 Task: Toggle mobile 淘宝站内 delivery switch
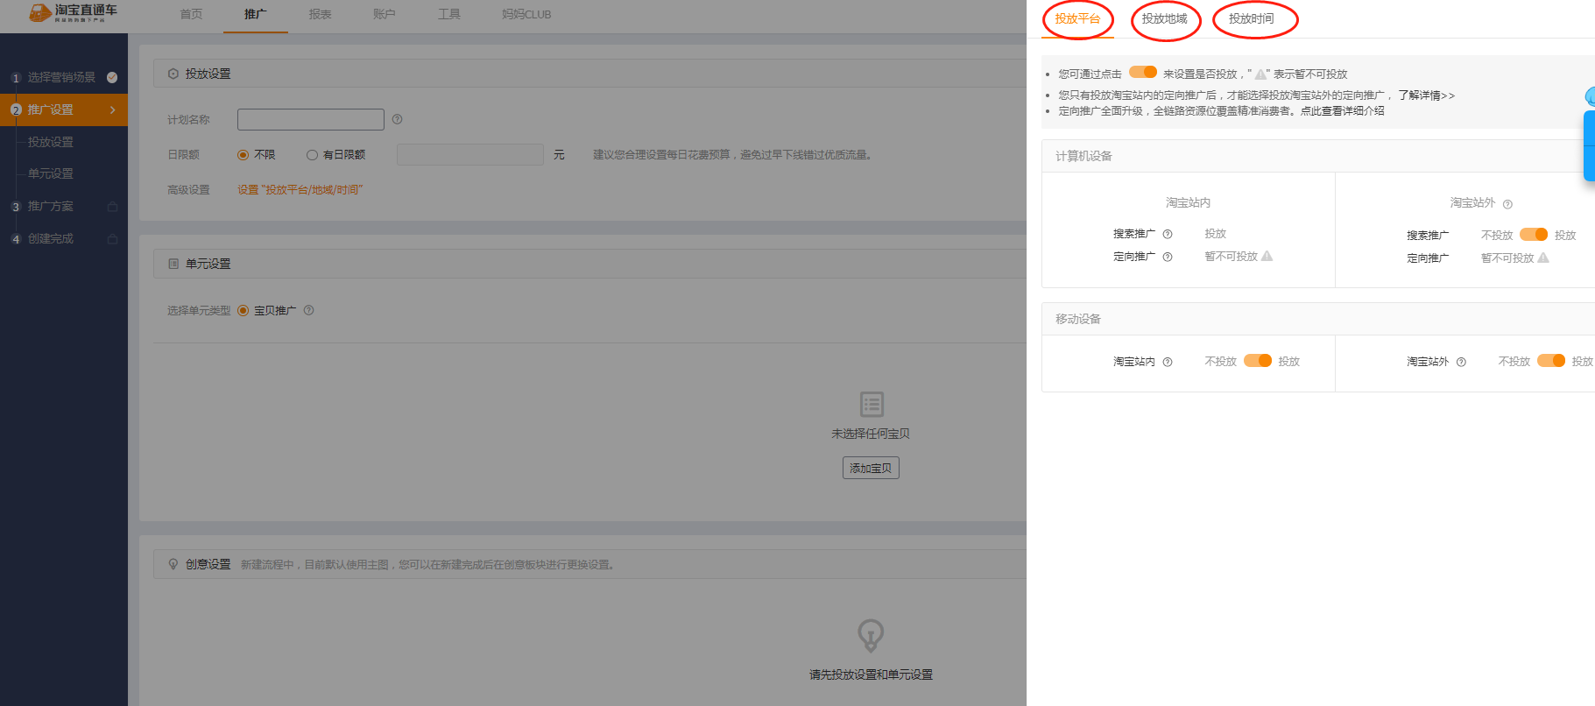(1257, 361)
